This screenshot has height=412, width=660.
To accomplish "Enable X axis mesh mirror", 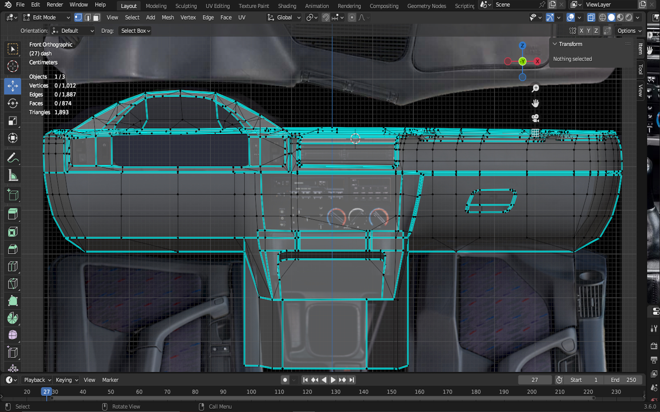I will (x=581, y=31).
